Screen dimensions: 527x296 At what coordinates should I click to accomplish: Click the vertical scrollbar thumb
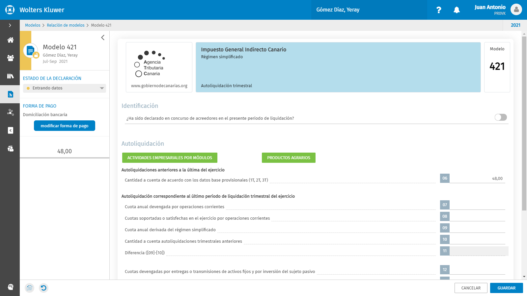[x=524, y=123]
